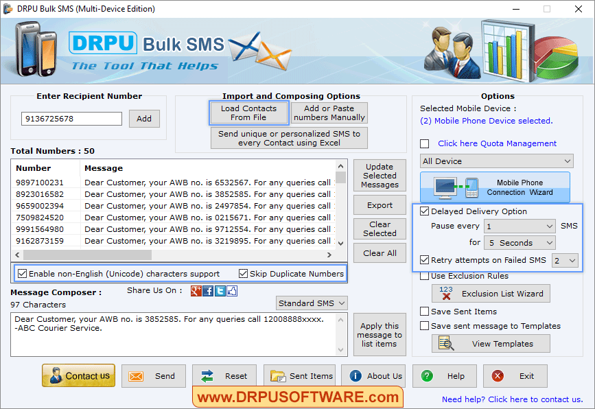Open Need help contact us link

tap(512, 399)
